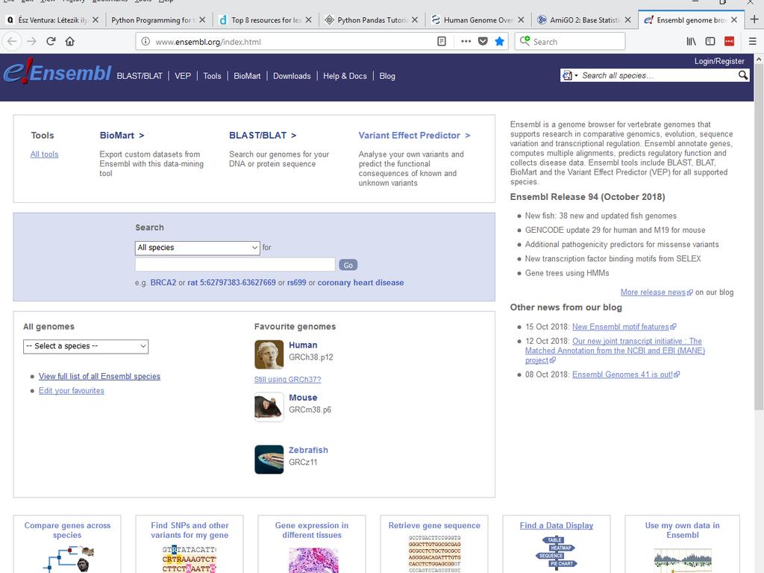Open search site selector dropdown in header
Screen dimensions: 764x573
point(569,75)
